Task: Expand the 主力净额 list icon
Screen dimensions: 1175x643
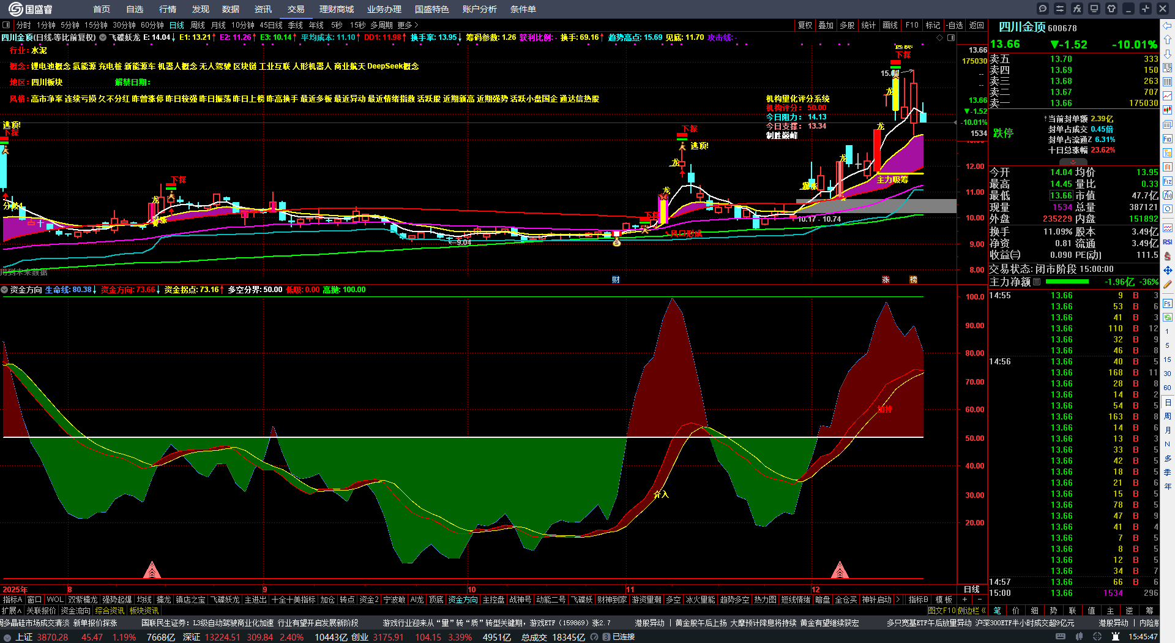Action: [1037, 282]
